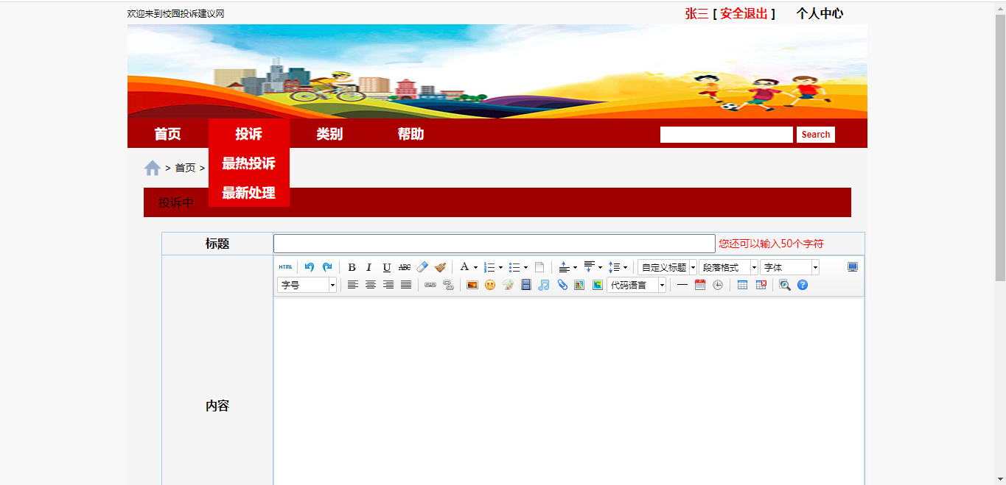
Task: Click the map insert icon
Action: pyautogui.click(x=579, y=285)
